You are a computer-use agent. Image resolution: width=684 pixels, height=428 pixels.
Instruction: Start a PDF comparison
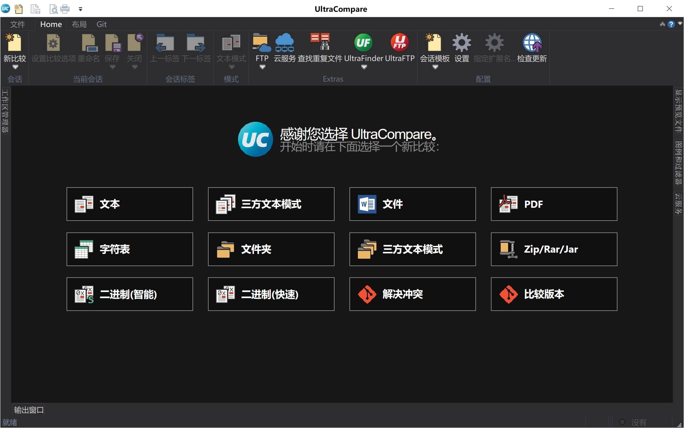click(x=554, y=204)
